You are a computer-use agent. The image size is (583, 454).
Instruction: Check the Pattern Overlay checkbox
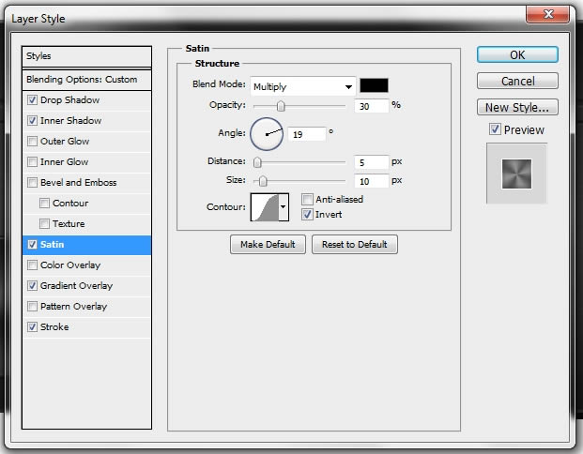coord(32,307)
